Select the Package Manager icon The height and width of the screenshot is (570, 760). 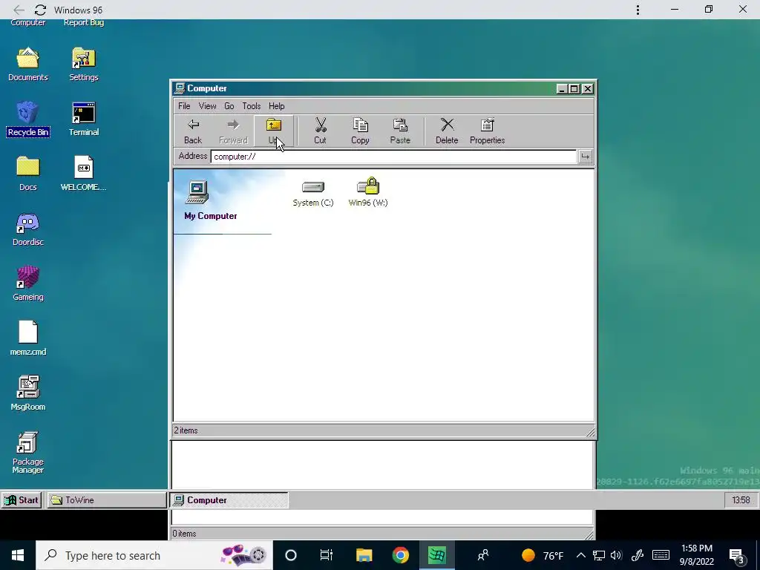(x=27, y=453)
